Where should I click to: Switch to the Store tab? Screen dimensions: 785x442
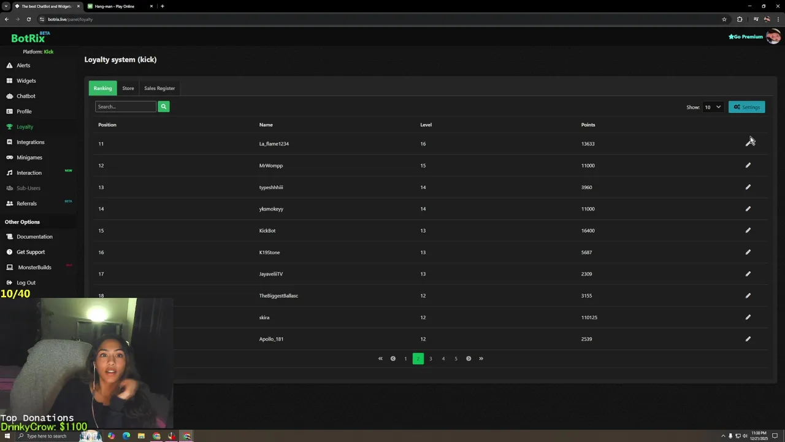pyautogui.click(x=128, y=88)
